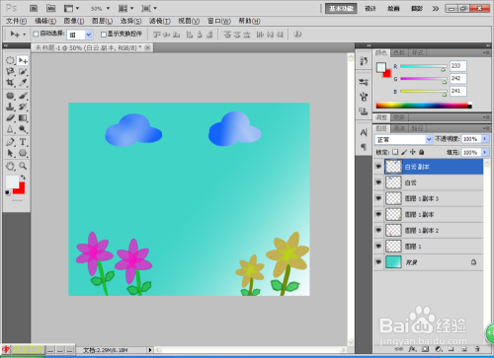Select the Quick Selection tool
The image size is (494, 358).
coord(23,71)
